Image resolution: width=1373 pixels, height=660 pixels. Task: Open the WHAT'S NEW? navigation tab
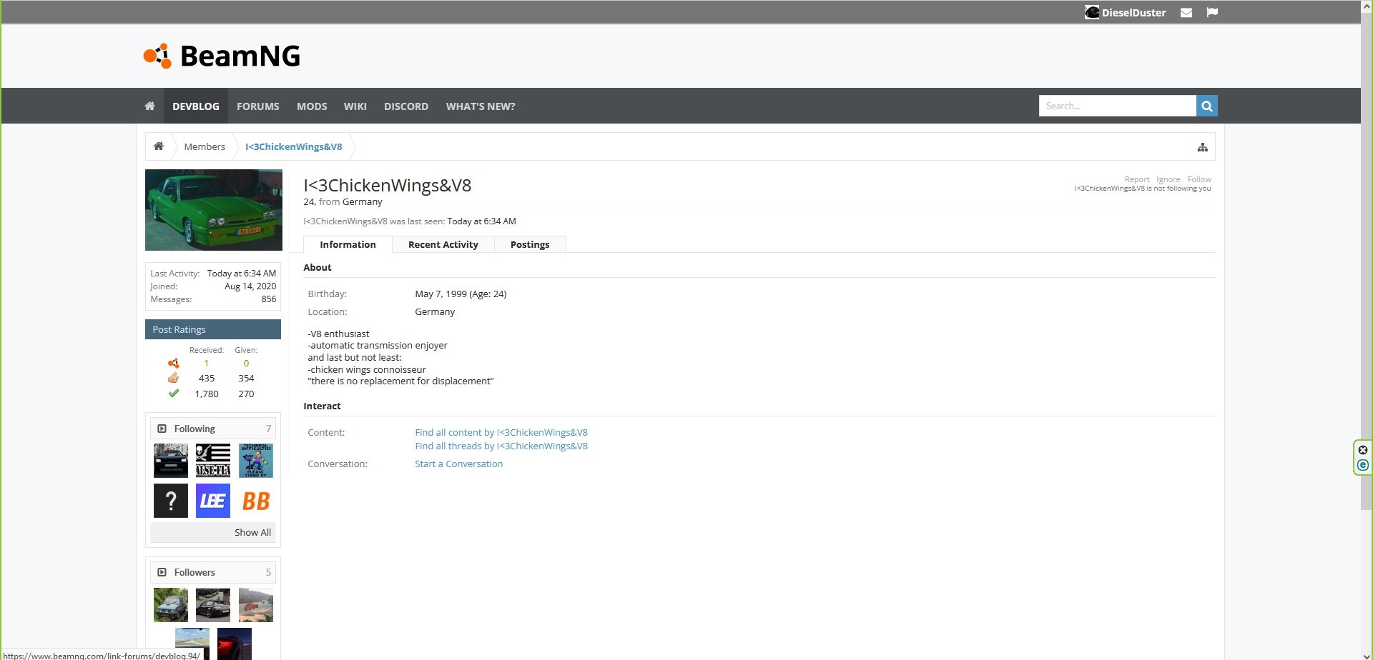pyautogui.click(x=481, y=106)
